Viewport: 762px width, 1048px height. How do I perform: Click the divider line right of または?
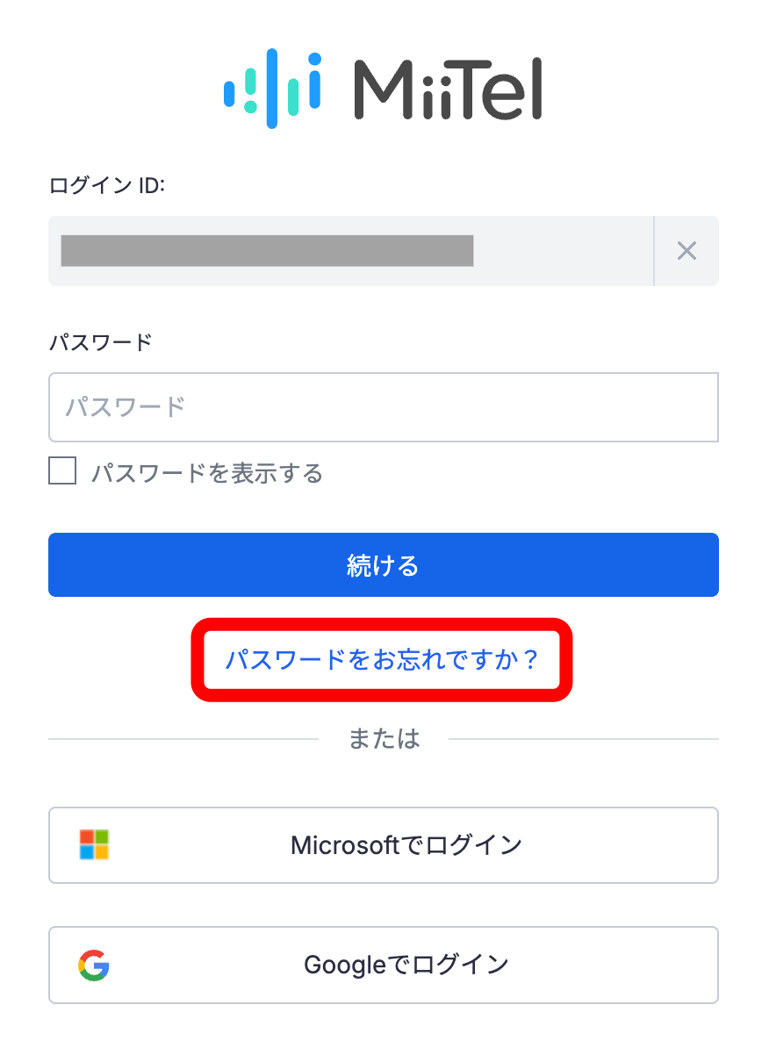[584, 739]
